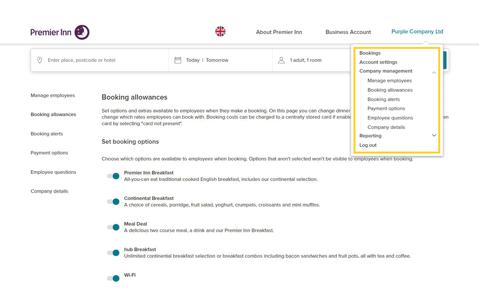The width and height of the screenshot is (479, 306).
Task: Click Reporting in the account menu
Action: [370, 136]
